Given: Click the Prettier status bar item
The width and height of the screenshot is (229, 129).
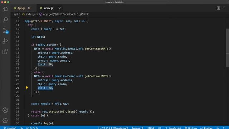Looking at the screenshot, I should coord(206,128).
